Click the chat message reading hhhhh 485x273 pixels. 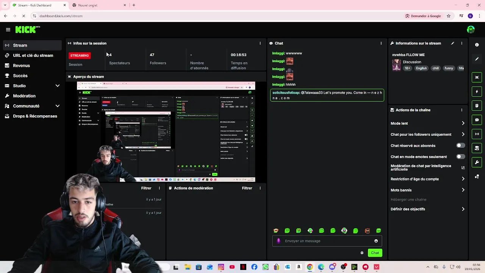point(284,85)
